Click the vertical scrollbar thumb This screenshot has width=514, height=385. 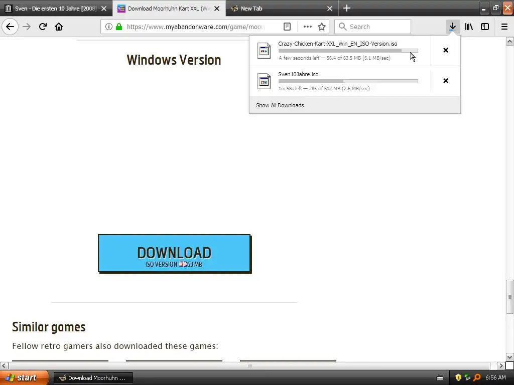point(510,297)
